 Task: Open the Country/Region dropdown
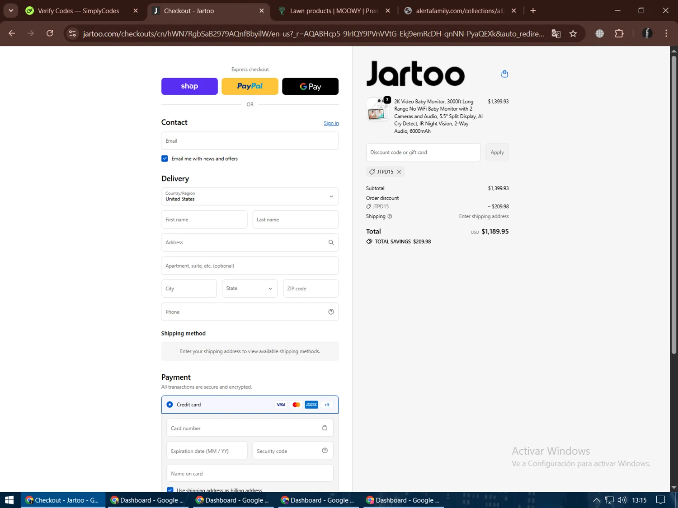250,196
